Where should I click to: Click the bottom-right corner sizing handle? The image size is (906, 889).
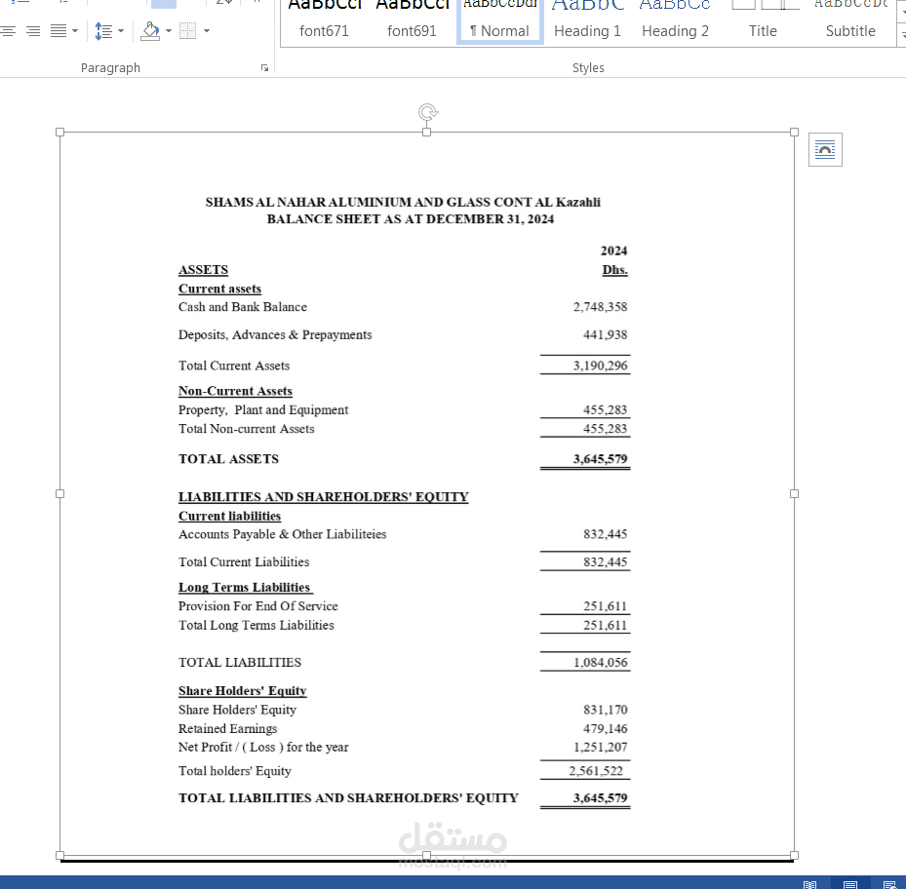point(795,856)
